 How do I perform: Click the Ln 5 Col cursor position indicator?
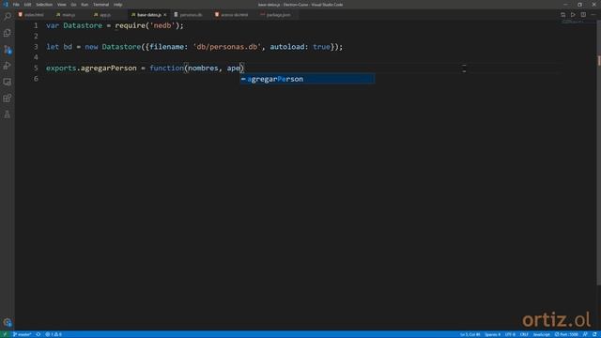click(x=470, y=334)
